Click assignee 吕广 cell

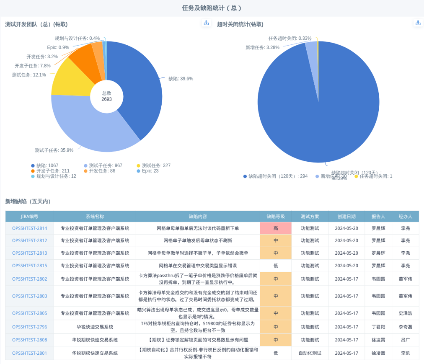tap(406, 340)
